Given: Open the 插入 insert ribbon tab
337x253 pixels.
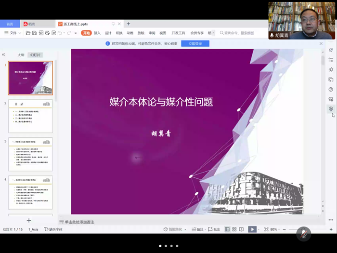Looking at the screenshot, I should [x=97, y=33].
